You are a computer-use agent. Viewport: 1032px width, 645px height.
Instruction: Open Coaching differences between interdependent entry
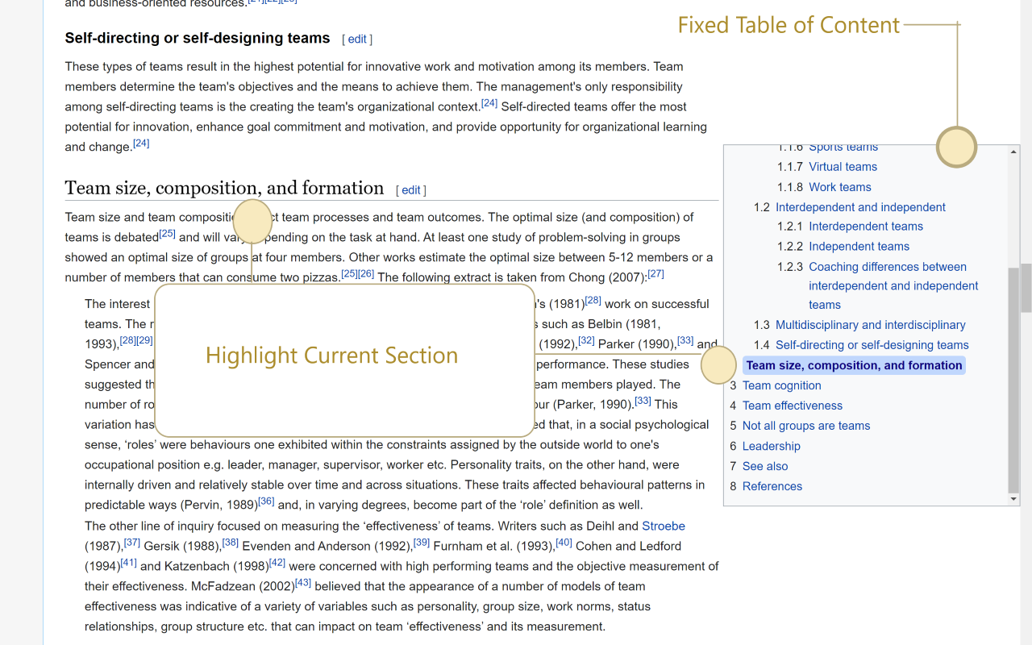893,285
